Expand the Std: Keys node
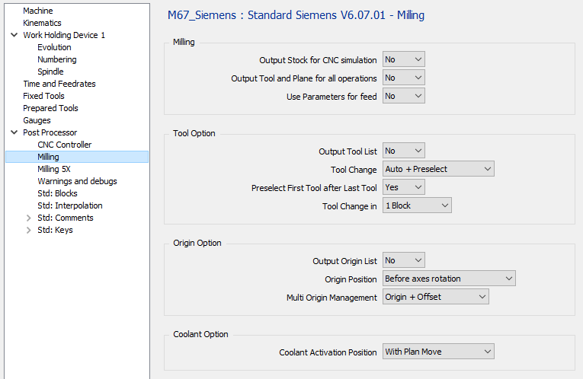The height and width of the screenshot is (379, 583). pyautogui.click(x=29, y=230)
